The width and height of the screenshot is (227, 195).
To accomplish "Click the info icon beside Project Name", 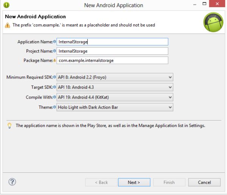I will click(x=55, y=51).
